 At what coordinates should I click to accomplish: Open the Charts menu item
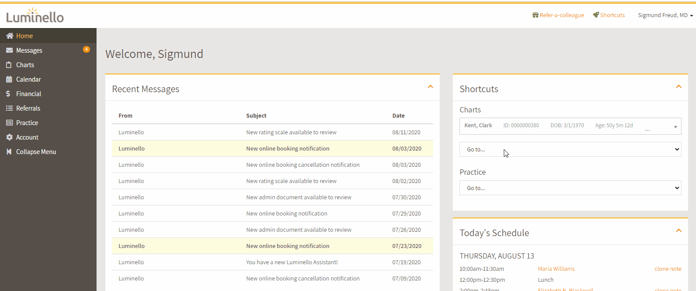pos(48,65)
